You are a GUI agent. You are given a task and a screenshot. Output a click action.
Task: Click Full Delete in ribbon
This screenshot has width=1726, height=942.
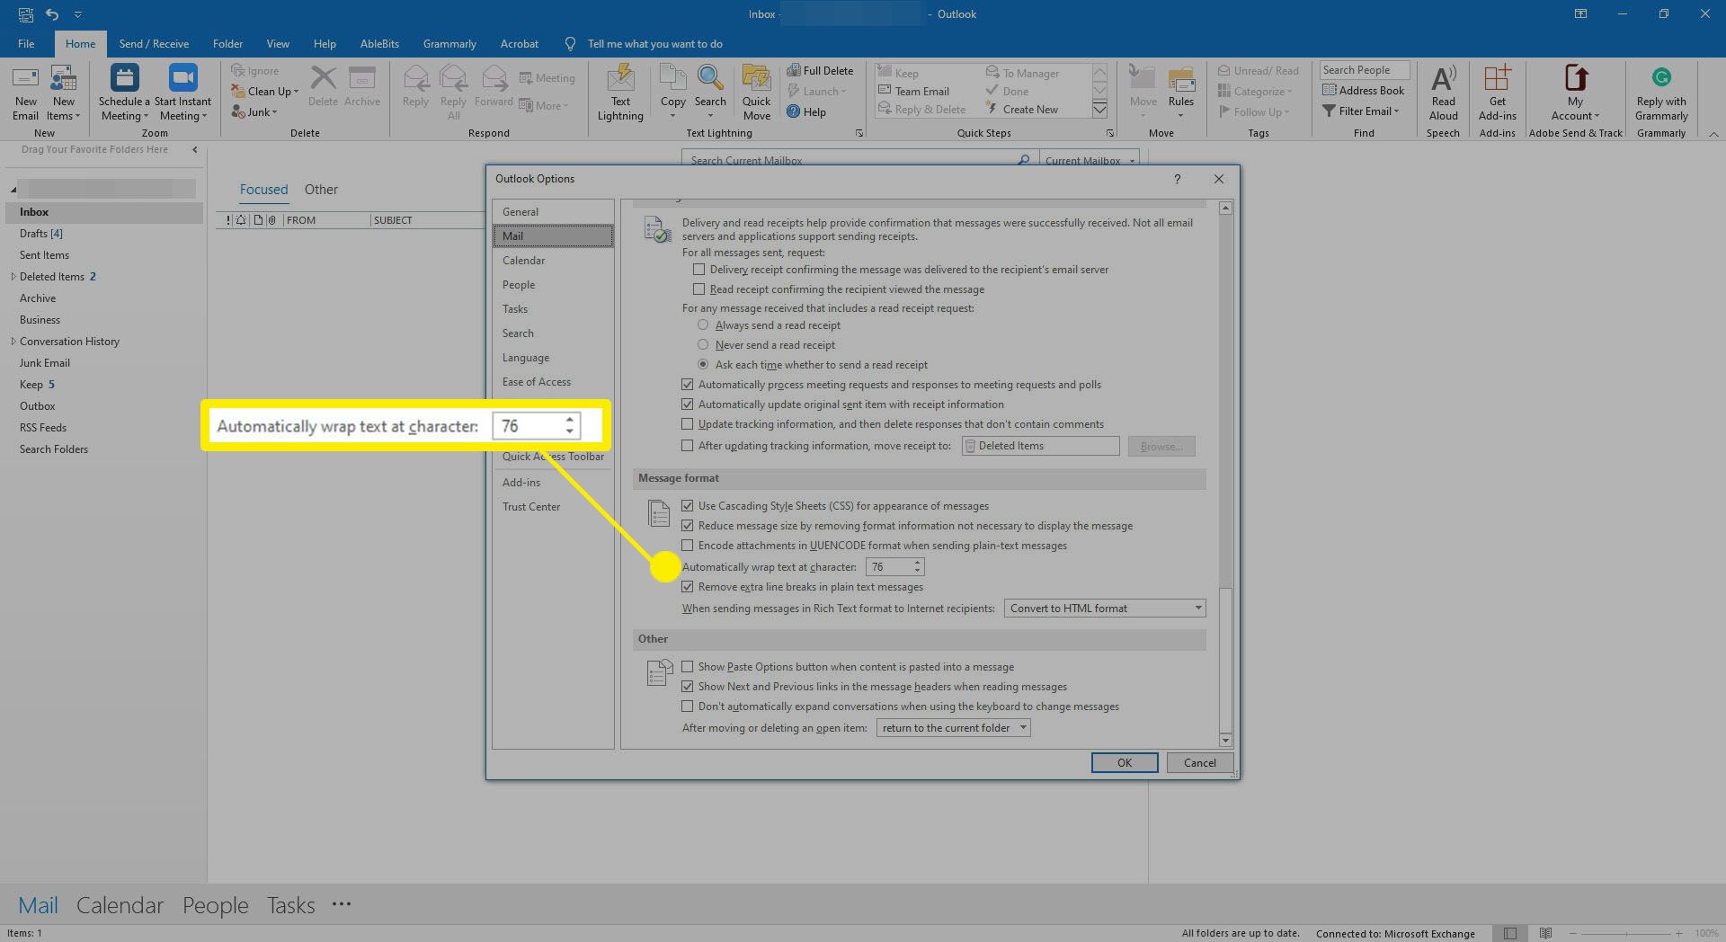coord(820,70)
